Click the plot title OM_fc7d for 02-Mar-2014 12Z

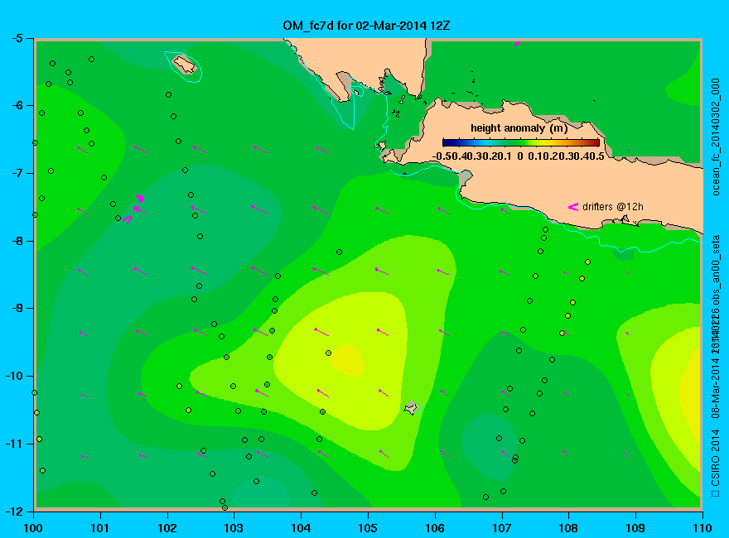coord(366,25)
